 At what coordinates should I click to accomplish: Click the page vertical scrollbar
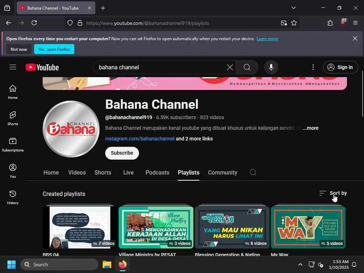point(363,94)
